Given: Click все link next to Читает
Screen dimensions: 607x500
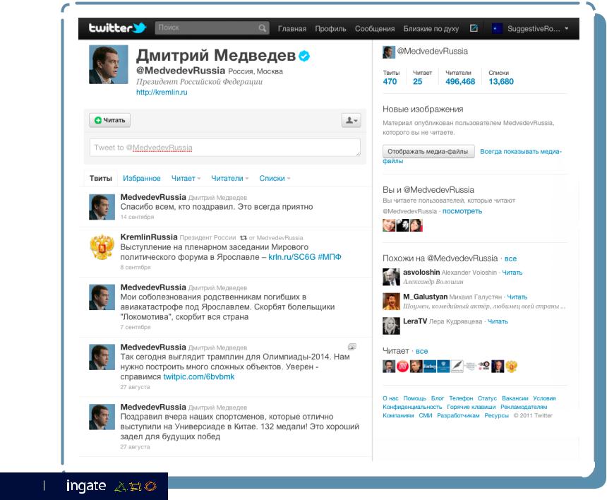Looking at the screenshot, I should coord(421,351).
